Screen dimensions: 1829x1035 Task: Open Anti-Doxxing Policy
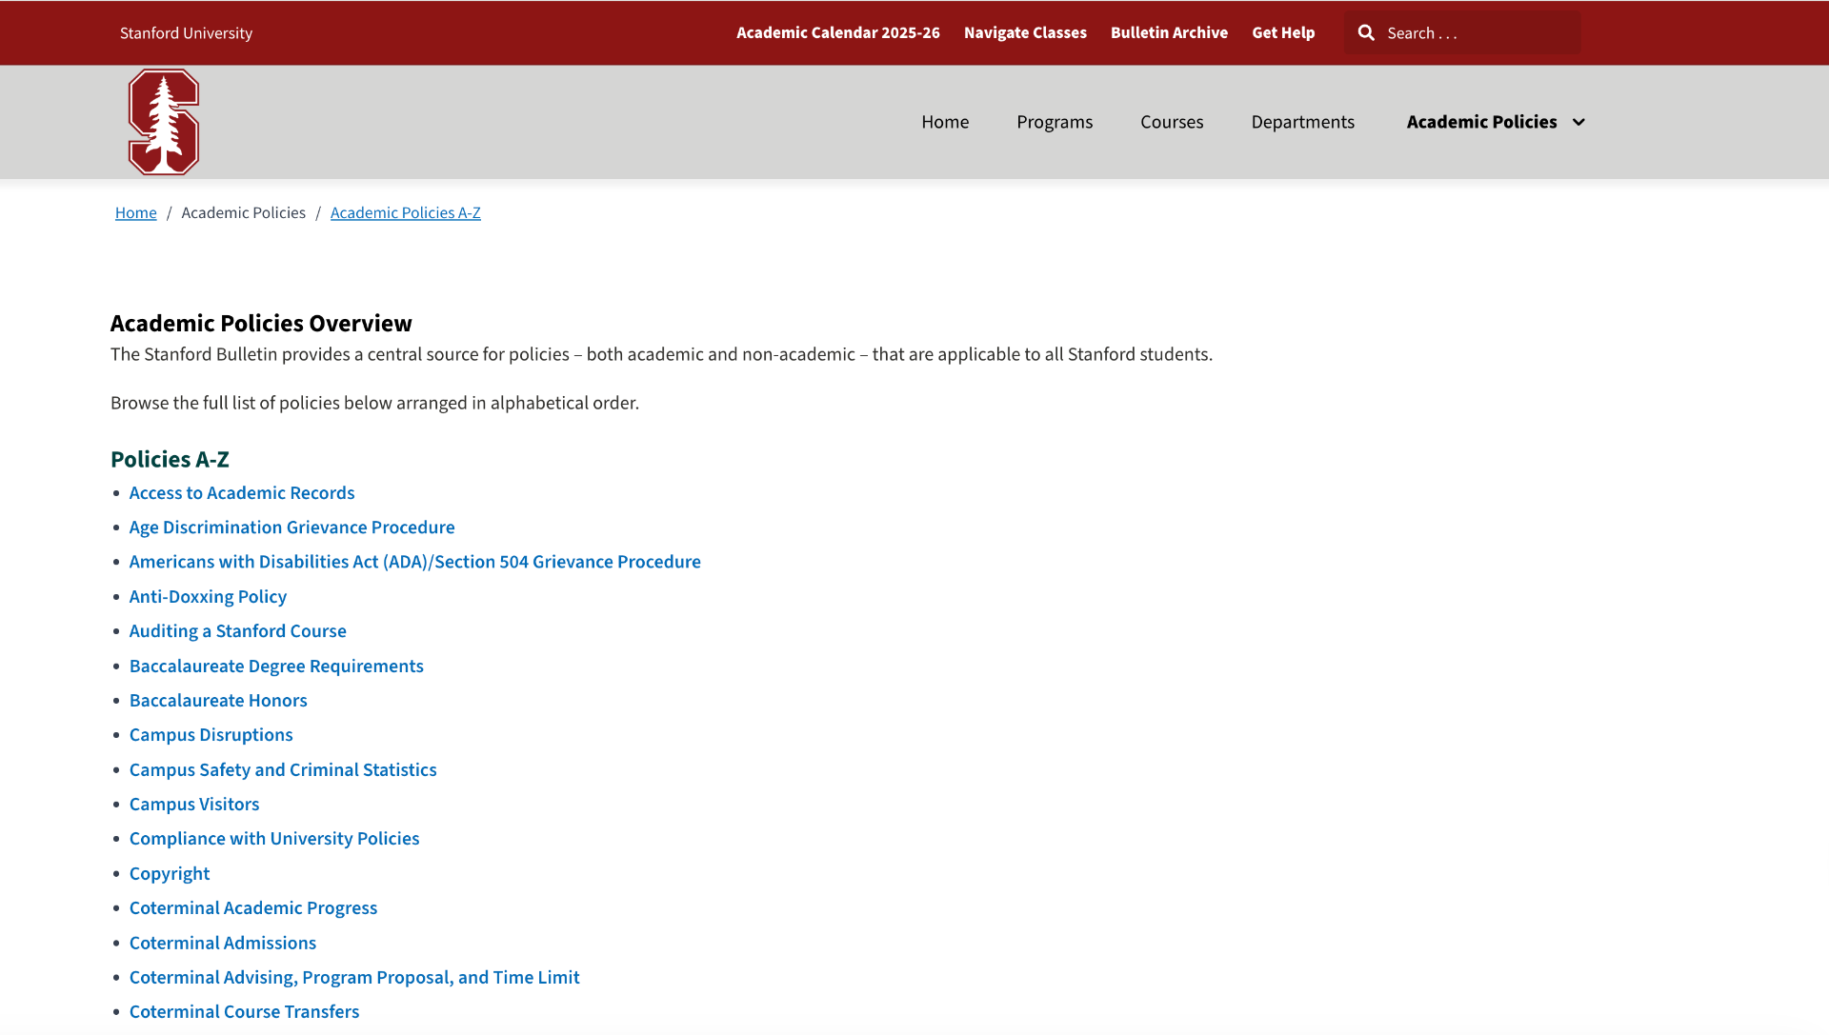(x=208, y=597)
